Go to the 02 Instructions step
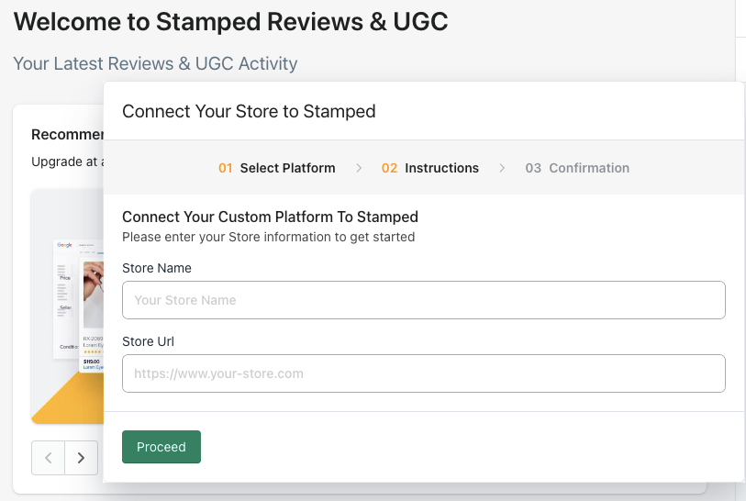The image size is (746, 501). coord(430,168)
